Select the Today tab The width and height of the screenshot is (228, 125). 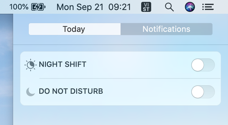[75, 29]
